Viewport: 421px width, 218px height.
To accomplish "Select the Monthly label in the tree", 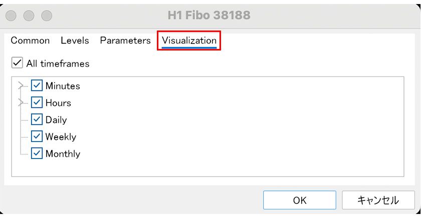I will 63,153.
